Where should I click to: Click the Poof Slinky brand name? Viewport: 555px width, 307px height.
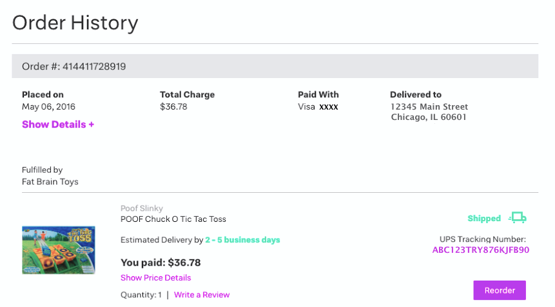click(142, 208)
